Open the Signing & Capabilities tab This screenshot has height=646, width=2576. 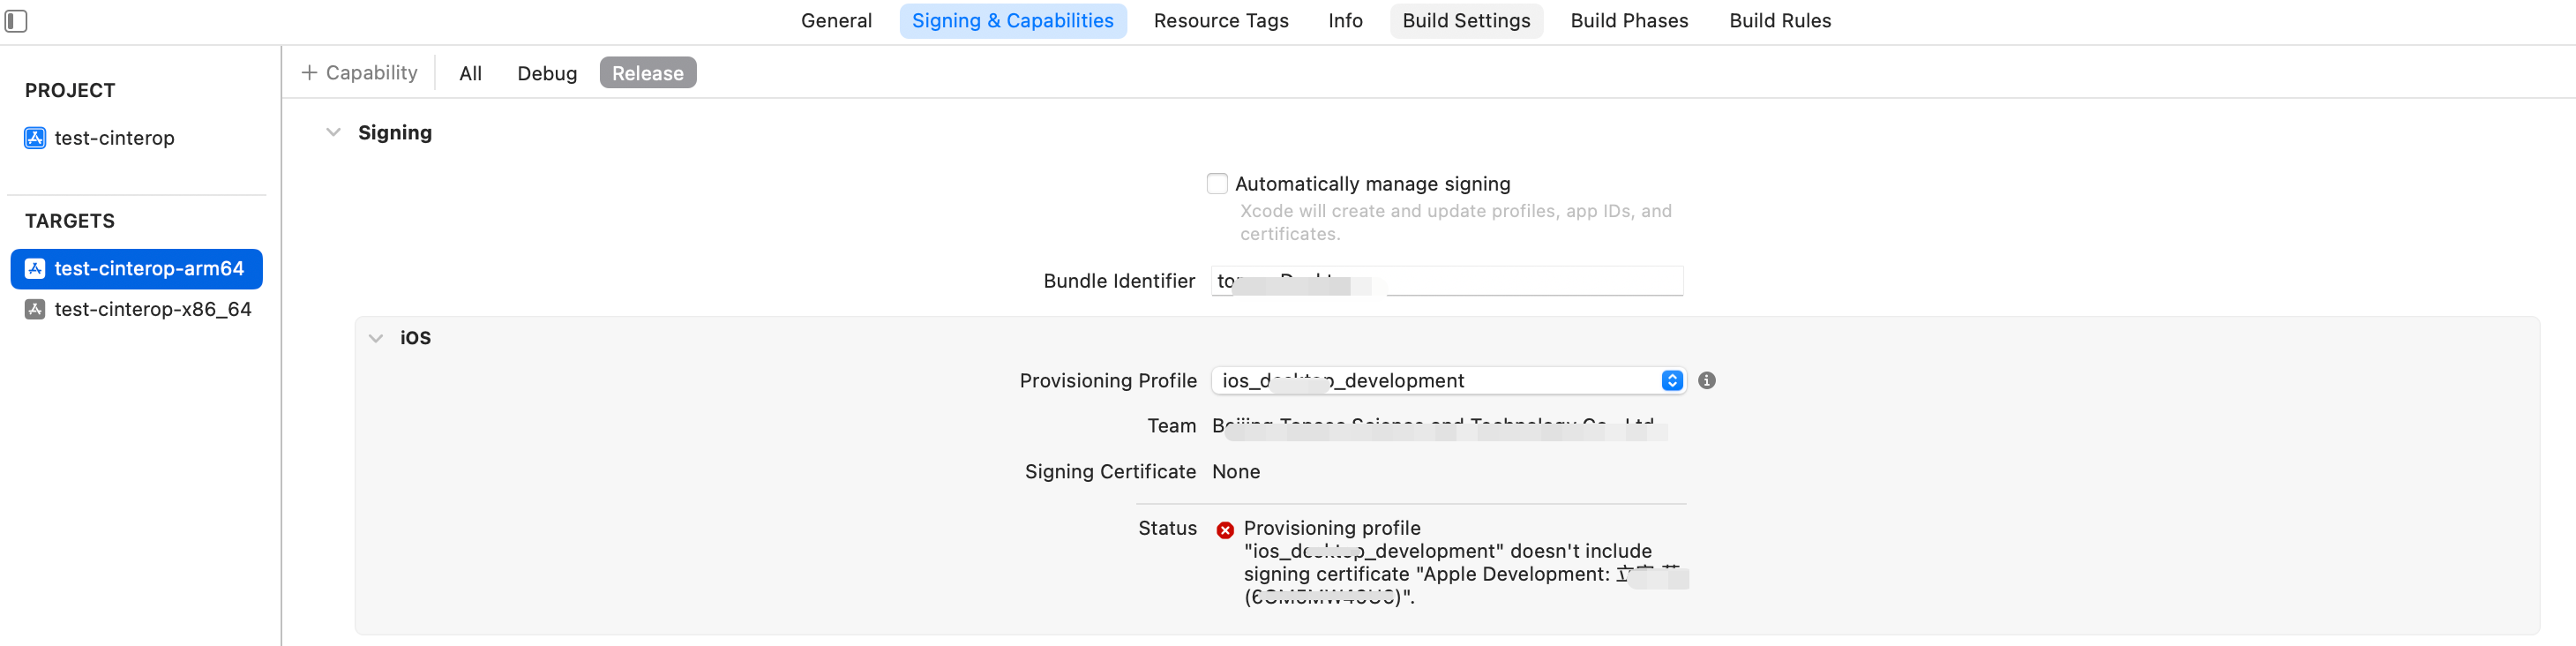pyautogui.click(x=1012, y=21)
